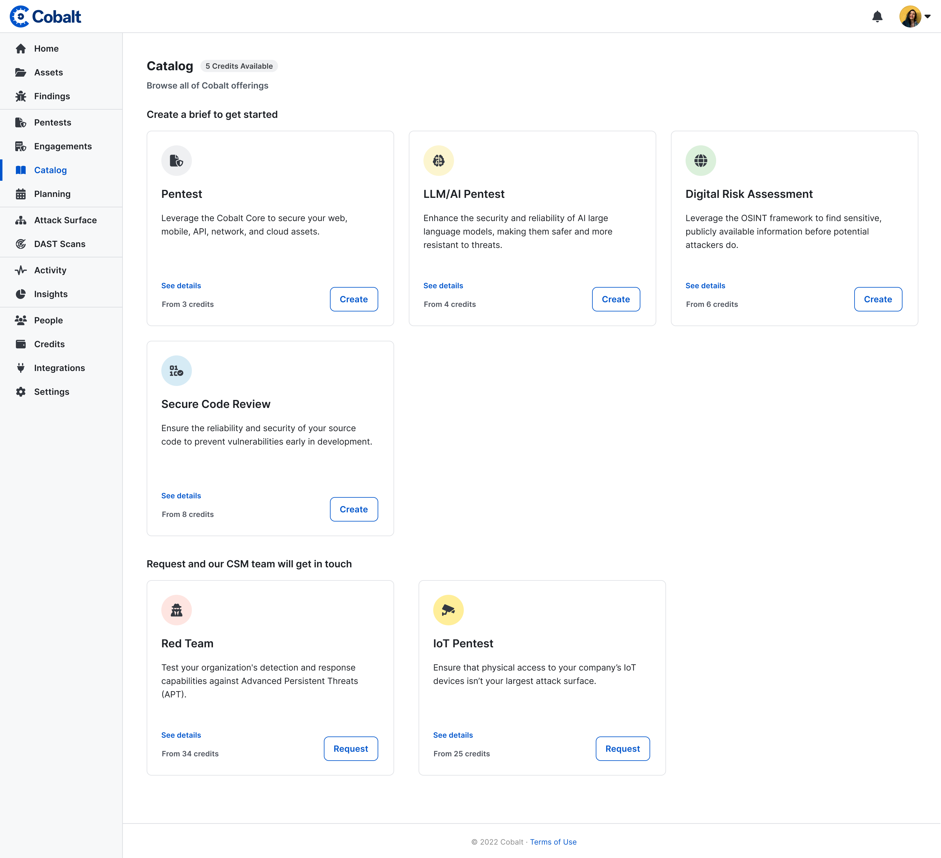Image resolution: width=941 pixels, height=858 pixels.
Task: Click the Insights pie chart icon
Action: click(20, 294)
